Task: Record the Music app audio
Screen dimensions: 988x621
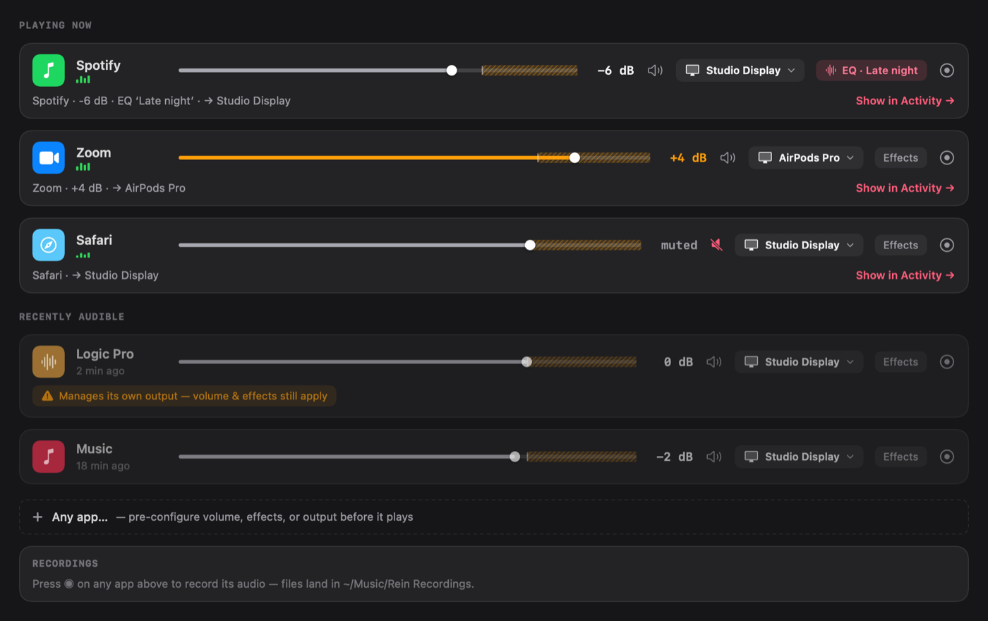Action: coord(947,457)
